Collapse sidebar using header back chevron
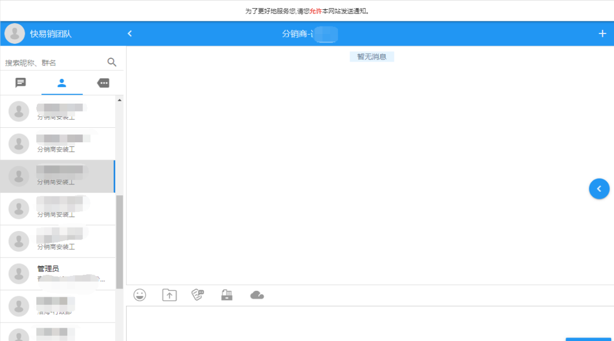 [130, 33]
